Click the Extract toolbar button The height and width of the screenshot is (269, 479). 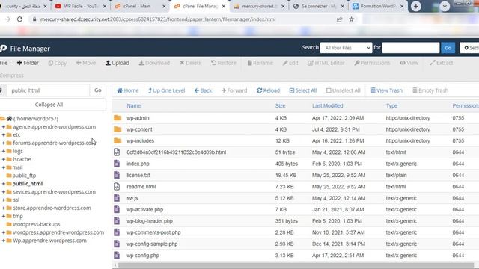tap(441, 63)
